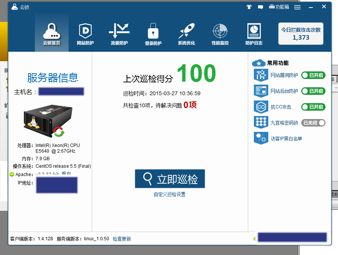338x255 pixels.
Task: Open 自定义巡检设置 link
Action: pyautogui.click(x=169, y=195)
